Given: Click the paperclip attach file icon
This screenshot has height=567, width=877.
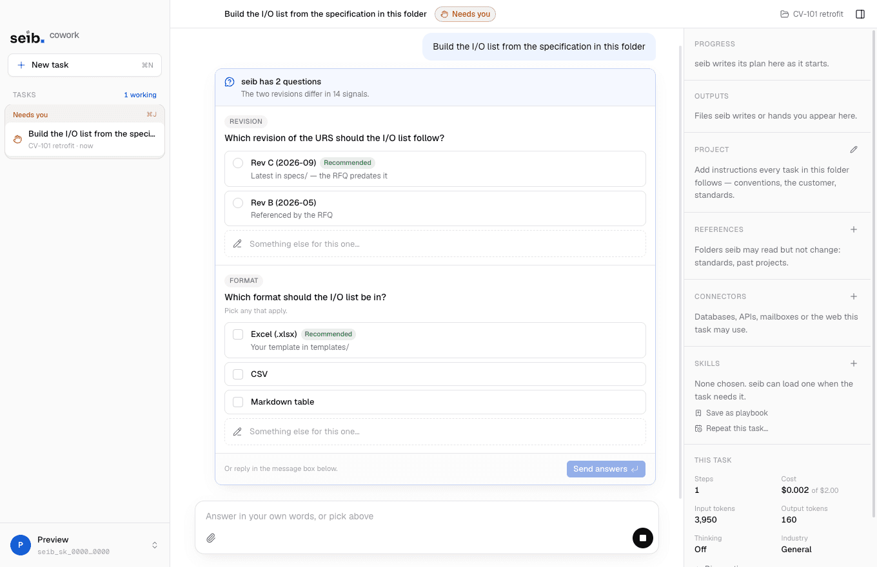Looking at the screenshot, I should (211, 538).
